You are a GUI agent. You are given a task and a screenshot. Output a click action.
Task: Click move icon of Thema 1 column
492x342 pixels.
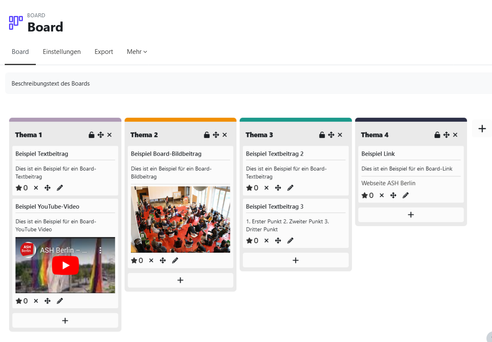click(101, 135)
